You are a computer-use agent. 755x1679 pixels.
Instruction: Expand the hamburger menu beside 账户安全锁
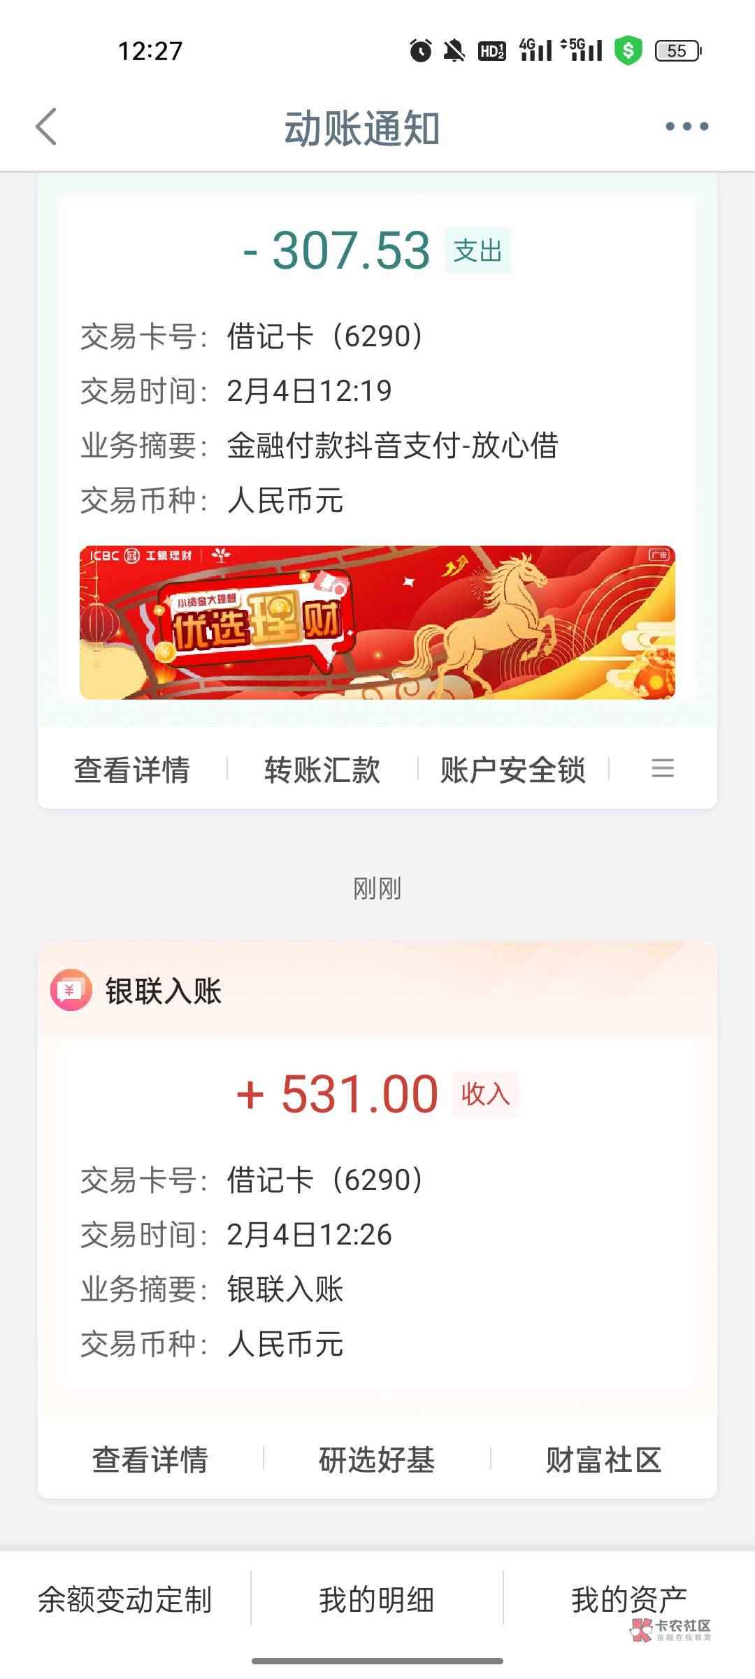click(x=663, y=768)
